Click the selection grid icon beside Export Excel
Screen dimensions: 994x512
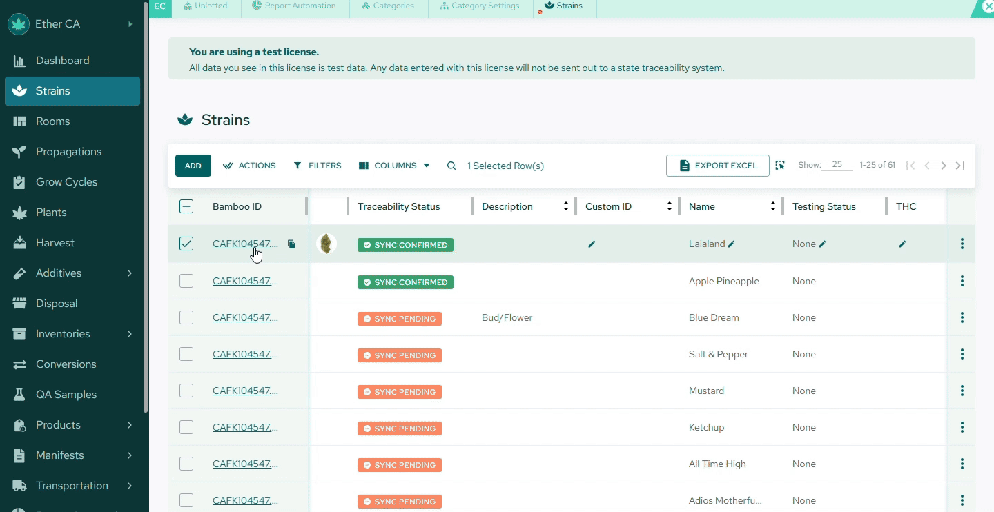click(x=780, y=166)
